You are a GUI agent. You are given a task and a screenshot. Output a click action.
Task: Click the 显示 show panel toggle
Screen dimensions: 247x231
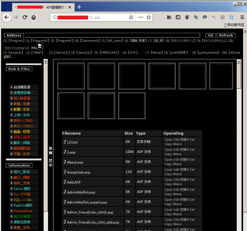51,163
